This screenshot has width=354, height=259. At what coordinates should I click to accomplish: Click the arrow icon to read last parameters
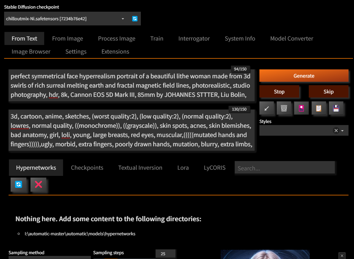tap(267, 108)
